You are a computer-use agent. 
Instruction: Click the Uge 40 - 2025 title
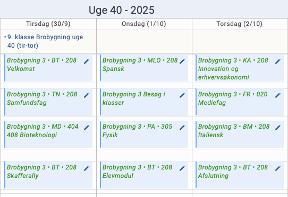coord(122,10)
